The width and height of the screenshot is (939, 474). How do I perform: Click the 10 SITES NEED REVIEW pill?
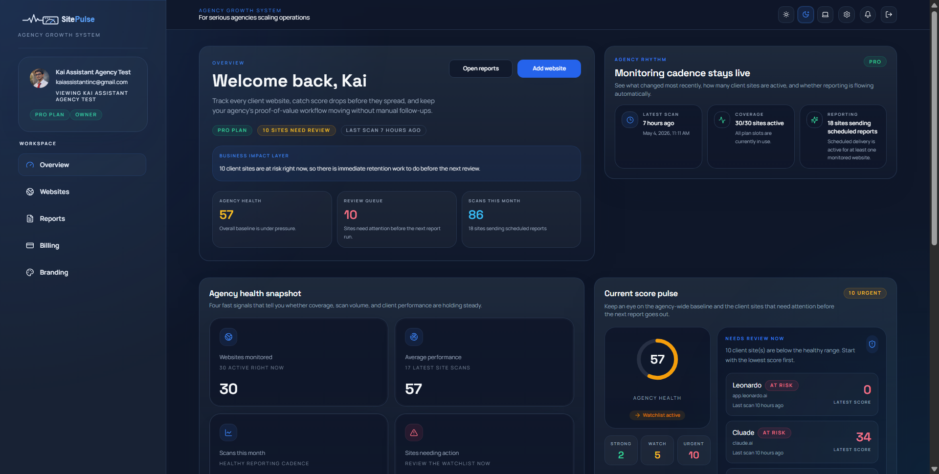(x=296, y=130)
